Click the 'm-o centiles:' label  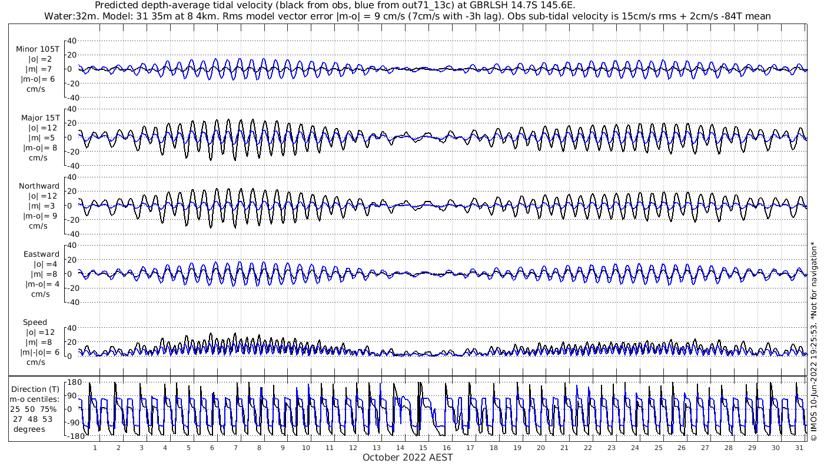(35, 399)
